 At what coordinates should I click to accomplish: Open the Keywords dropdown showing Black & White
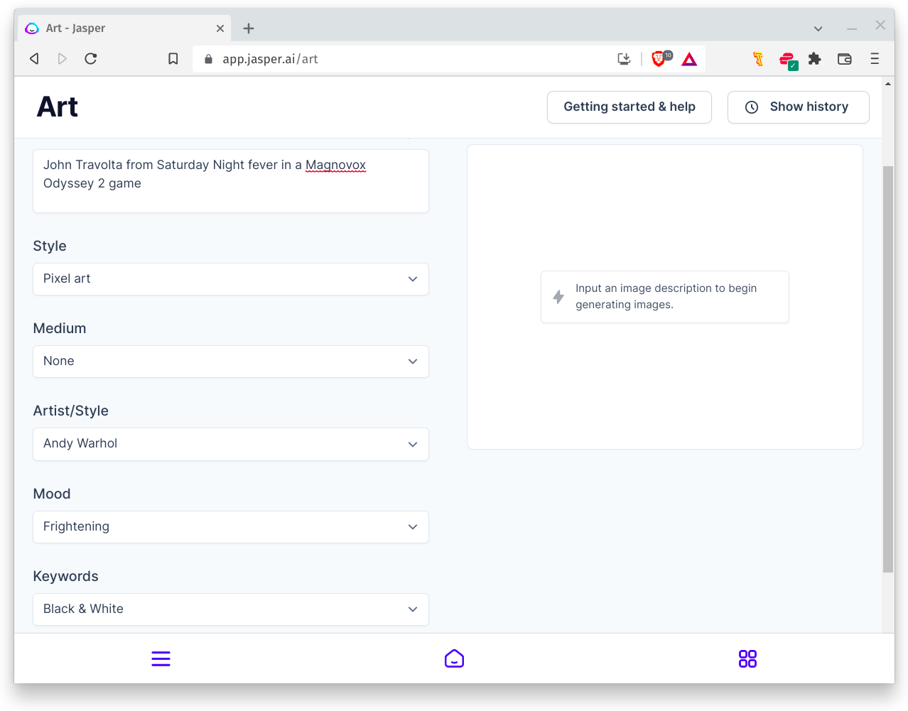click(x=231, y=609)
